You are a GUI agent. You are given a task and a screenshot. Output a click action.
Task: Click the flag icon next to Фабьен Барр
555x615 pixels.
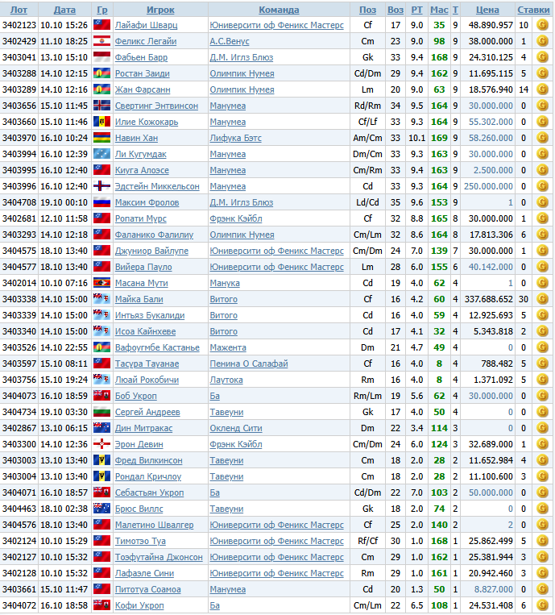point(101,57)
